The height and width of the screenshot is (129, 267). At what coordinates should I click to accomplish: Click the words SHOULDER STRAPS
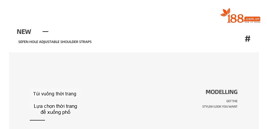(76, 42)
